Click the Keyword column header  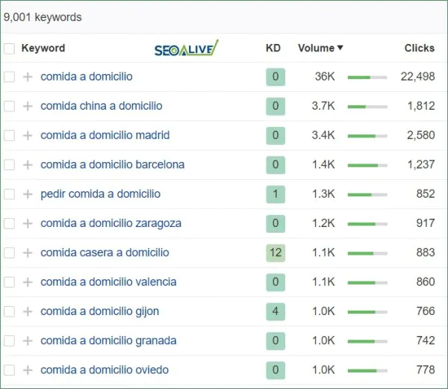pos(43,49)
